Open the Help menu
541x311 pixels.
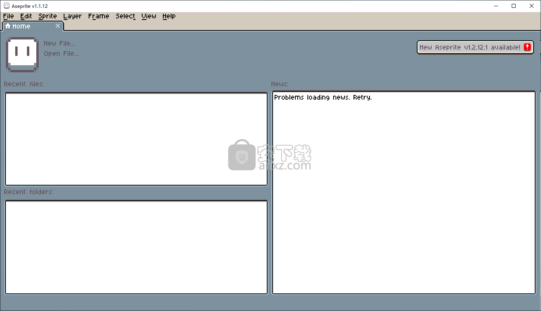(x=169, y=16)
